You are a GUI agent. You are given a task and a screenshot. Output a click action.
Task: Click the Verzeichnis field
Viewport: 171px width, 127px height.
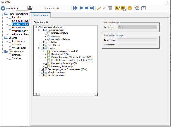[137, 45]
